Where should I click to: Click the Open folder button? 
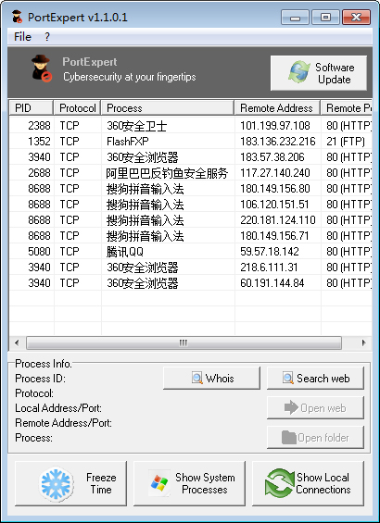[315, 437]
